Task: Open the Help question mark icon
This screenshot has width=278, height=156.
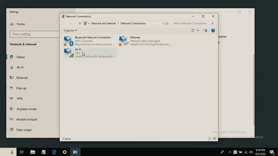Action: pyautogui.click(x=213, y=31)
